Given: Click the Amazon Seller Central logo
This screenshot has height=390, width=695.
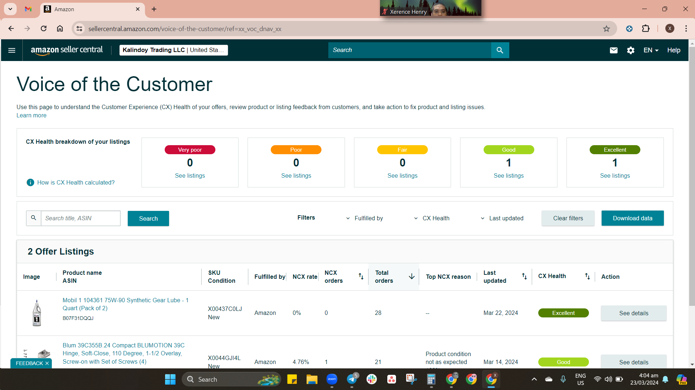Looking at the screenshot, I should [67, 50].
